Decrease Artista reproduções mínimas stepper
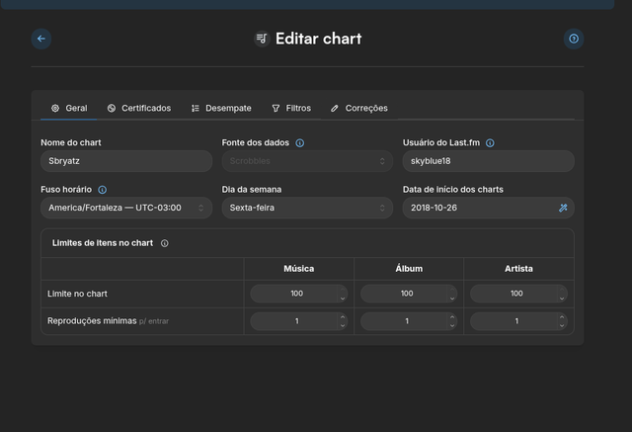 tap(562, 326)
